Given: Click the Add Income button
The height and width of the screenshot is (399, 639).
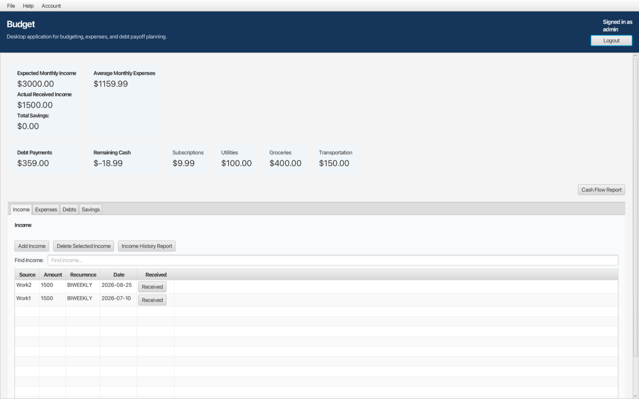Looking at the screenshot, I should pos(32,246).
